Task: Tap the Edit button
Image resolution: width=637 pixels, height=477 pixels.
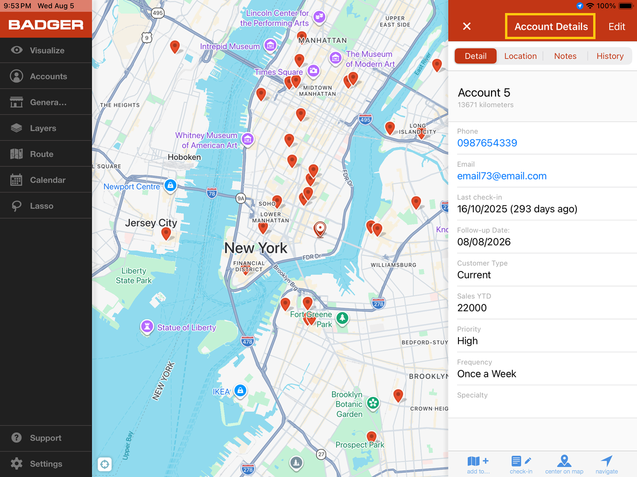Action: point(616,27)
